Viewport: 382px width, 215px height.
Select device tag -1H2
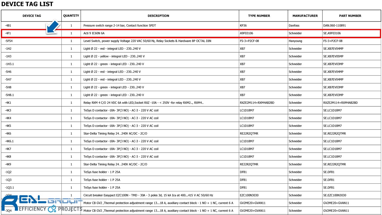pyautogui.click(x=8, y=49)
